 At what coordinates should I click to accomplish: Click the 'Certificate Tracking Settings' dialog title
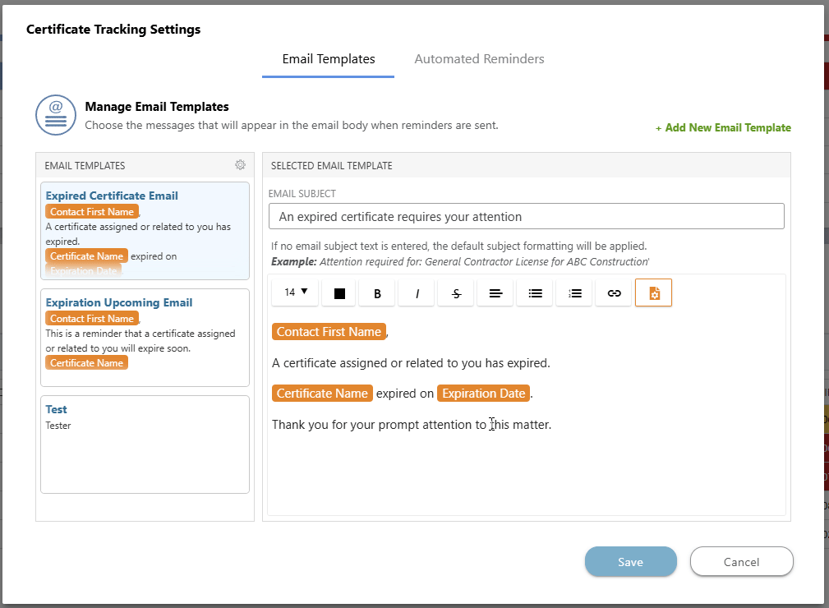click(x=113, y=29)
